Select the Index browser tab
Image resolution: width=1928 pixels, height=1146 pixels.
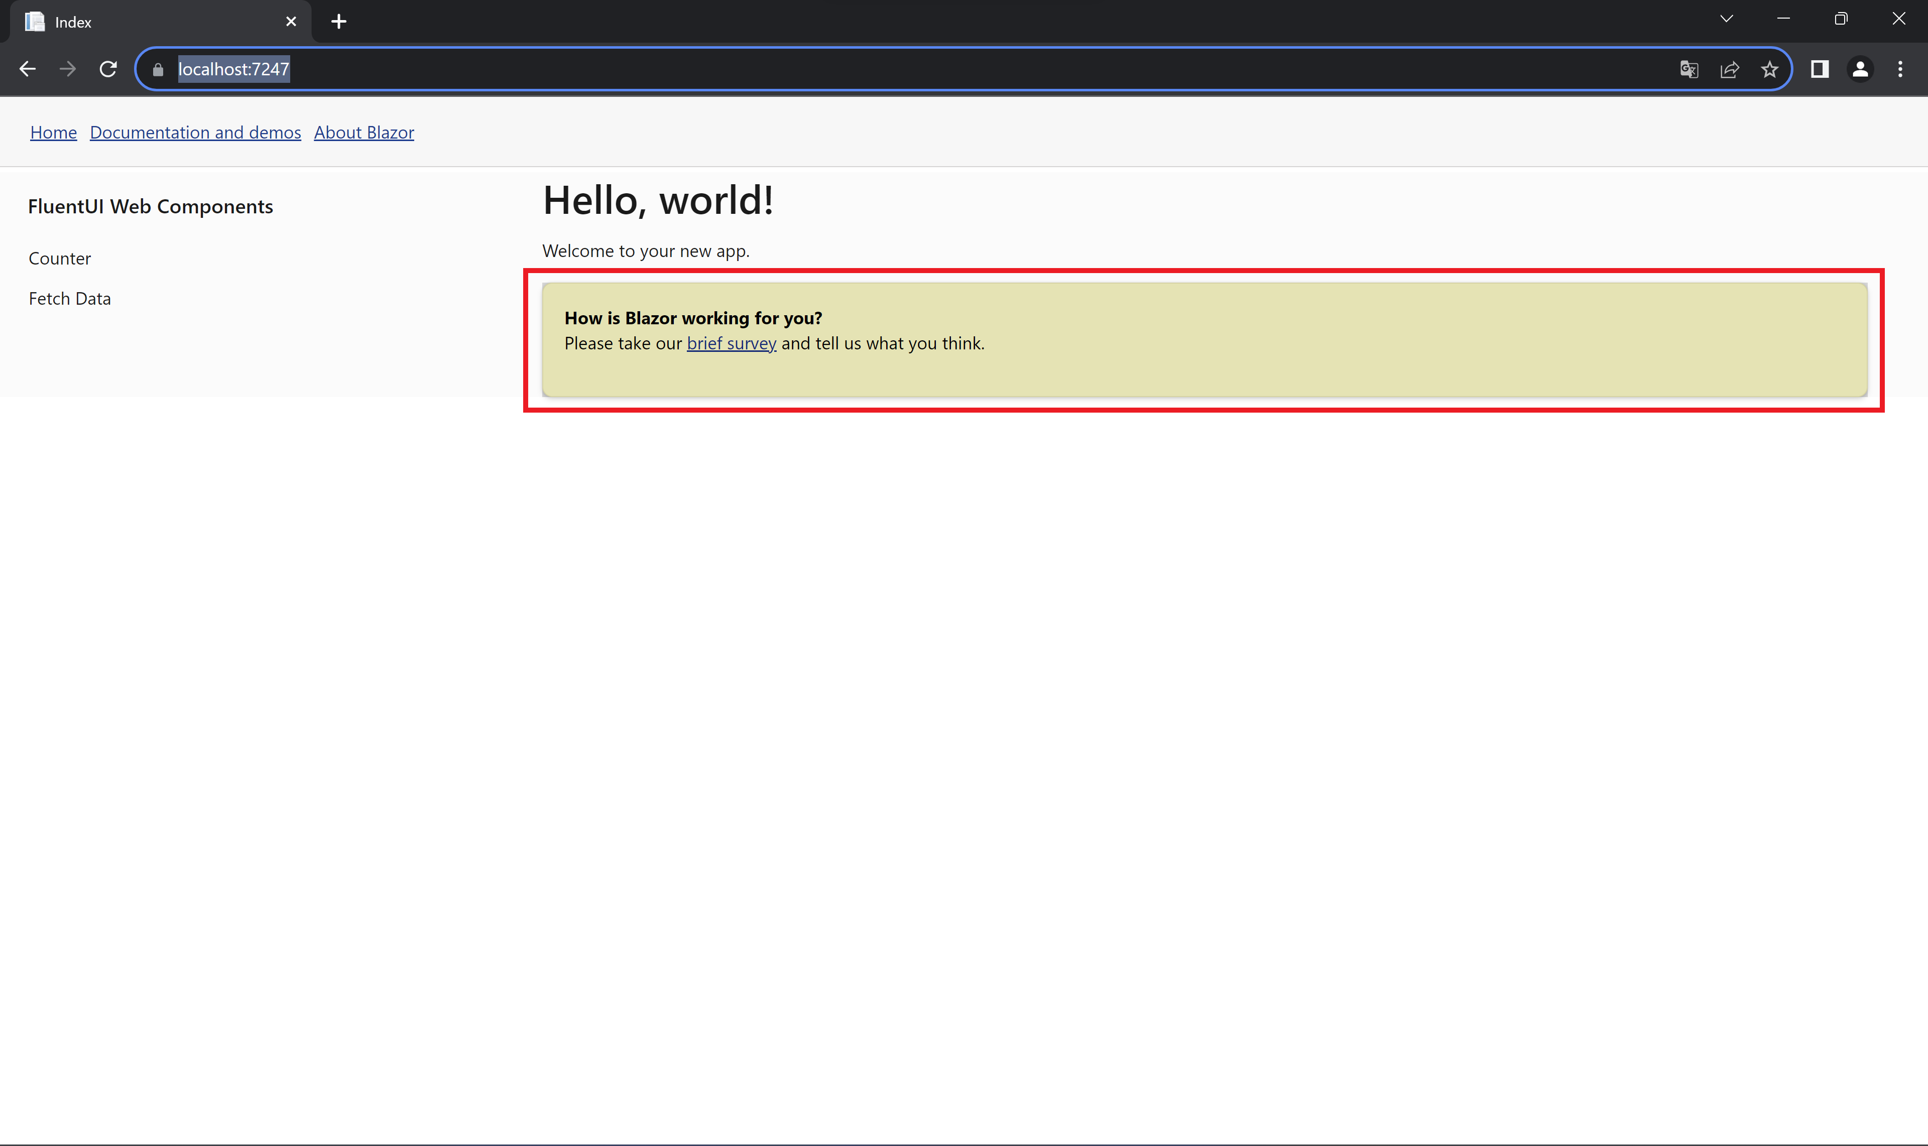pos(161,22)
